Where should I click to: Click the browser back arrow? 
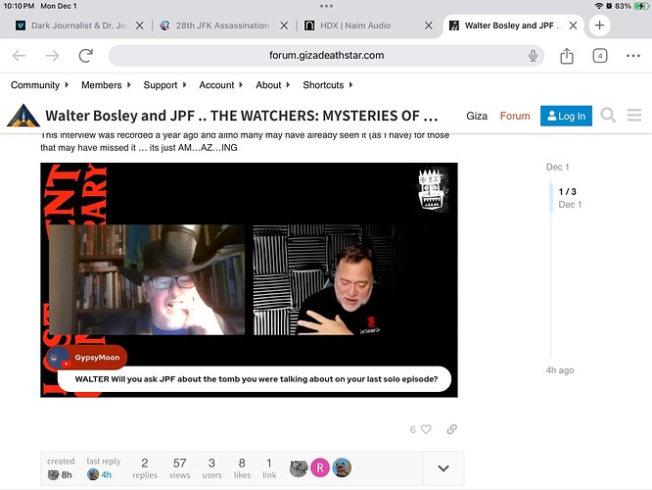pos(19,56)
